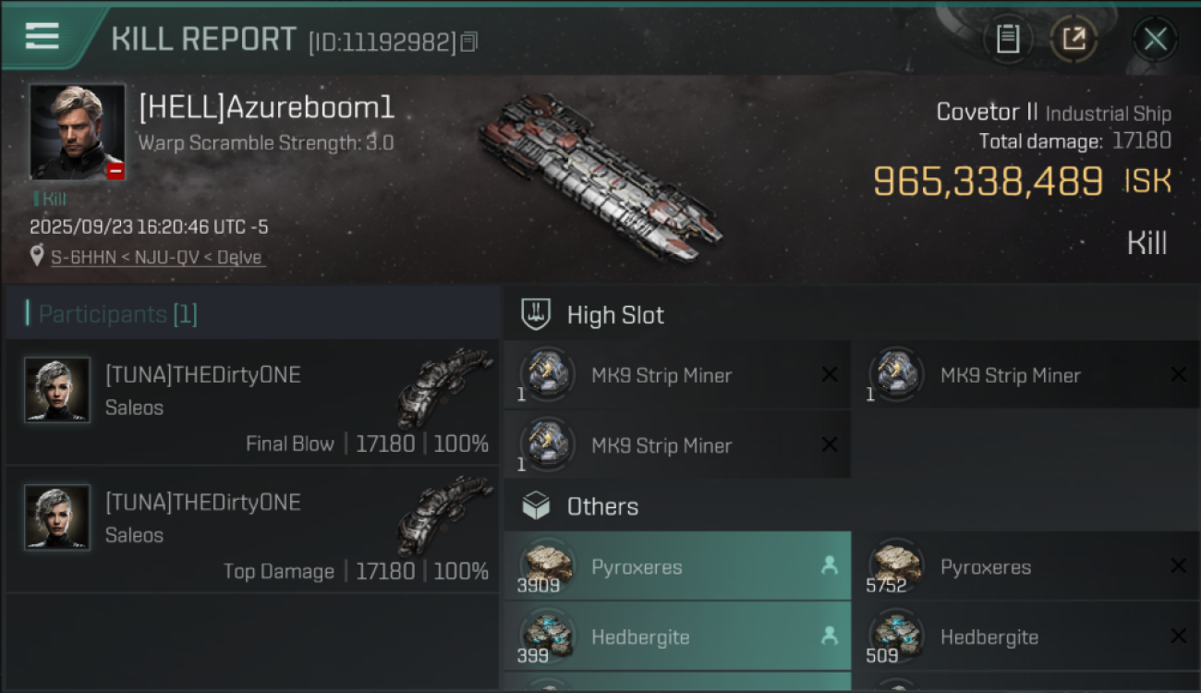Click the Final Blow participant name
Viewport: 1201px width, 693px height.
point(202,374)
